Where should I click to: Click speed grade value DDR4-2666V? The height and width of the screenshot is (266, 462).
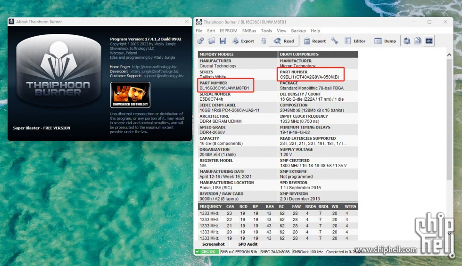(x=212, y=132)
